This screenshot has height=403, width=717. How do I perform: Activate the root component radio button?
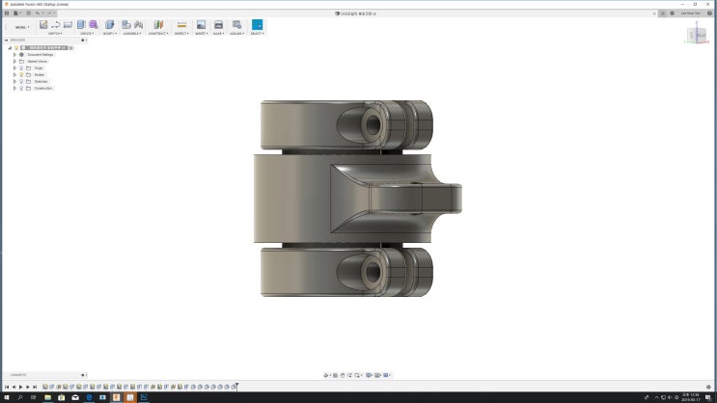click(70, 48)
